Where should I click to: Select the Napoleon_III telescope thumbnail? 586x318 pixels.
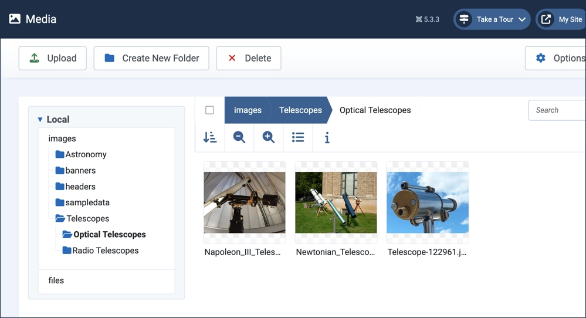click(x=245, y=202)
